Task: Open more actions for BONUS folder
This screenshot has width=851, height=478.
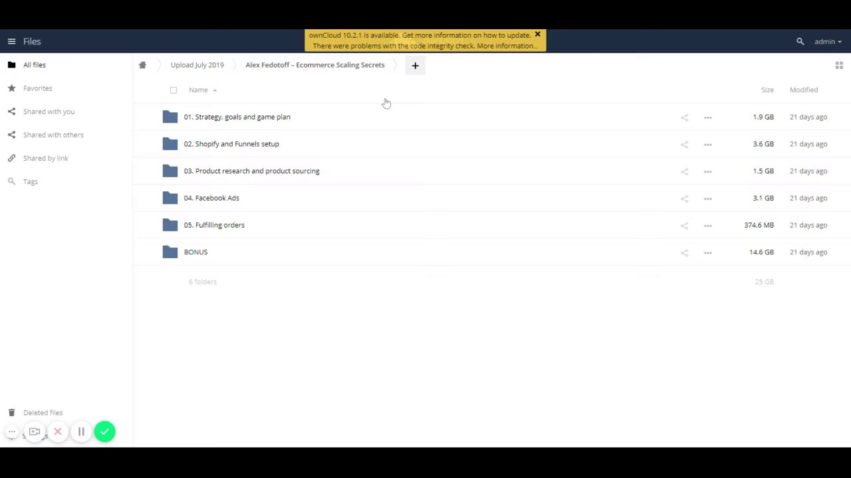Action: [707, 253]
